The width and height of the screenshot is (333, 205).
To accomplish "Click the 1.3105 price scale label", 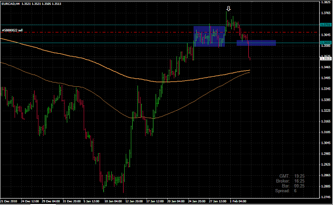I will point(326,132).
